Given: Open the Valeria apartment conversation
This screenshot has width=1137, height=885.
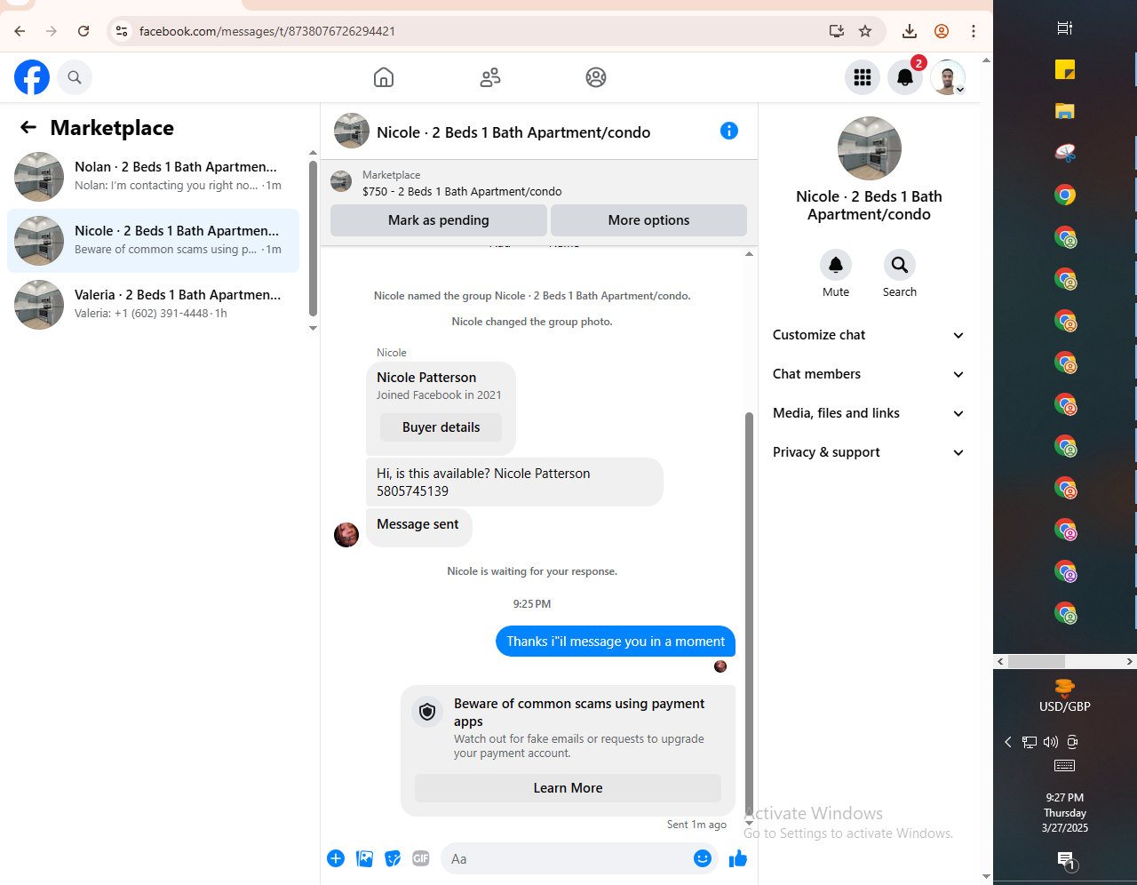Looking at the screenshot, I should coord(153,305).
